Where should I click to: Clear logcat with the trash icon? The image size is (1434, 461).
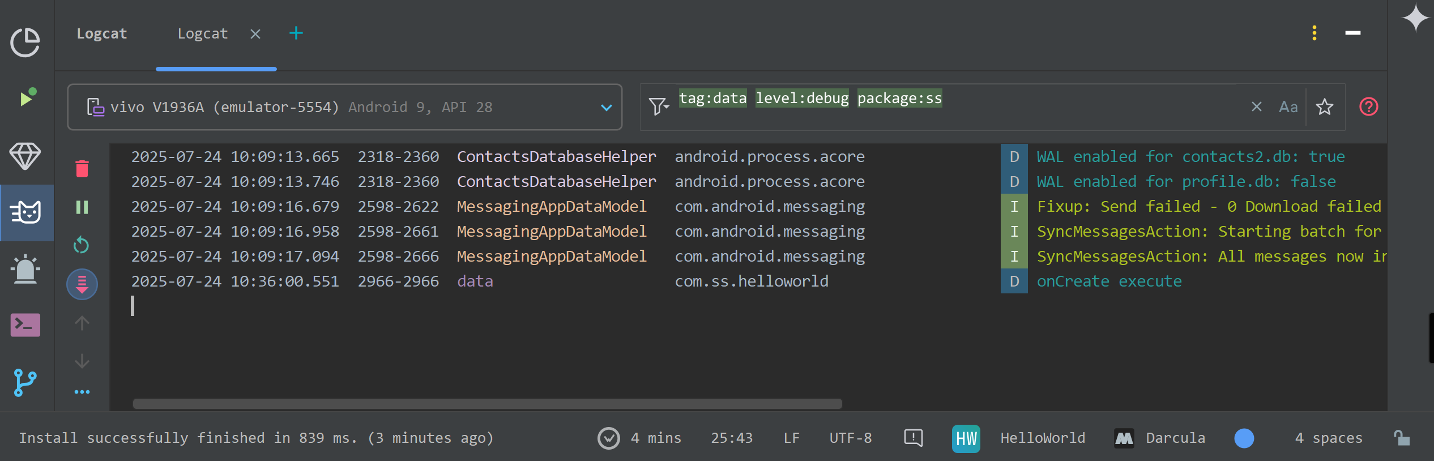tap(82, 169)
